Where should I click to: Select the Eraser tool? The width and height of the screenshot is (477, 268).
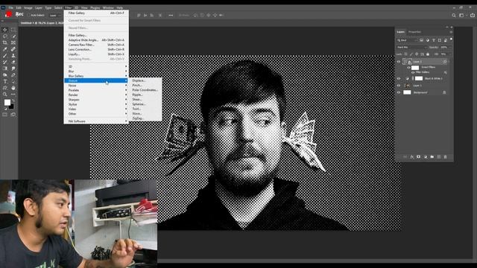pyautogui.click(x=13, y=62)
